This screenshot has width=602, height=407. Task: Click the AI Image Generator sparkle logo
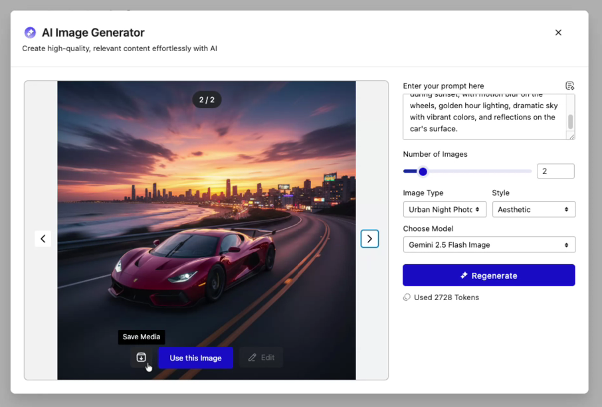(29, 32)
